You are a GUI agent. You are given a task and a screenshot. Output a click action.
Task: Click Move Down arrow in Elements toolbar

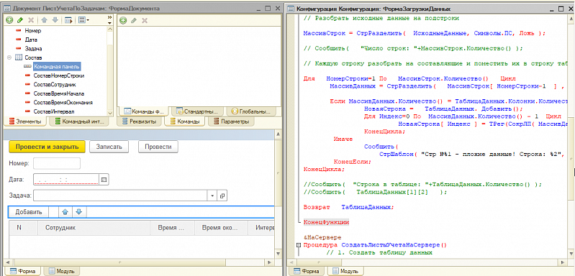point(55,20)
